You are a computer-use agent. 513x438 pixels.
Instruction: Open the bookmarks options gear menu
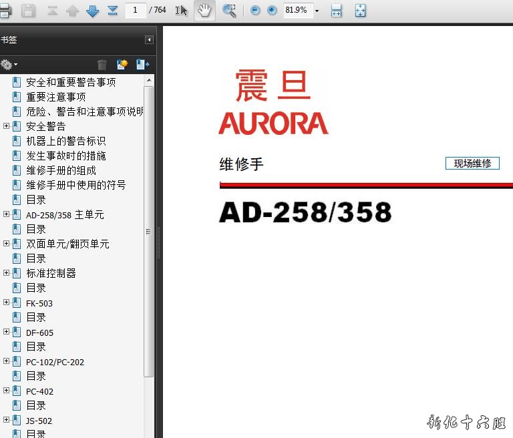pos(9,65)
